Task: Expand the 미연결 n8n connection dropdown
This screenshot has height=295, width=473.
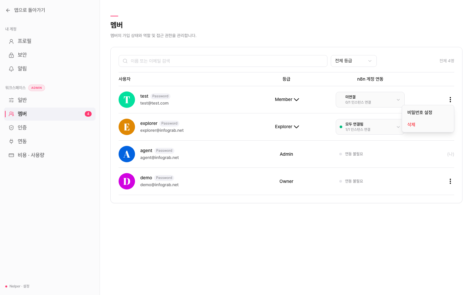Action: (370, 100)
